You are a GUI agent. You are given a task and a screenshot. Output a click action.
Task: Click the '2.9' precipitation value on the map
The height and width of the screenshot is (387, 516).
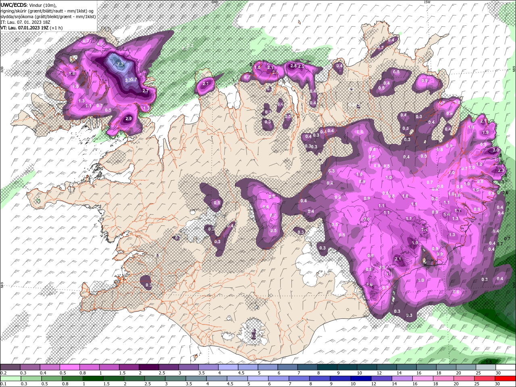pos(129,119)
